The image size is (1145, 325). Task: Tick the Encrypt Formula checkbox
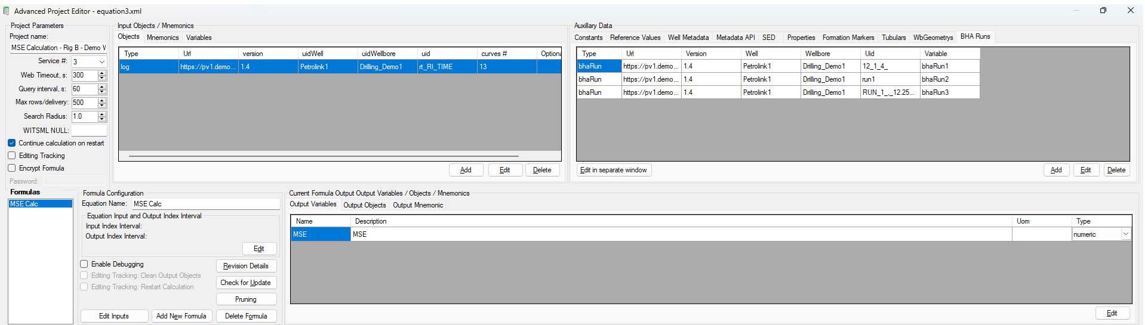[12, 168]
